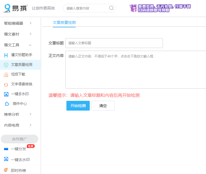
Task: Click the 一键去水印 icon under 合作推广
Action: tap(6, 159)
